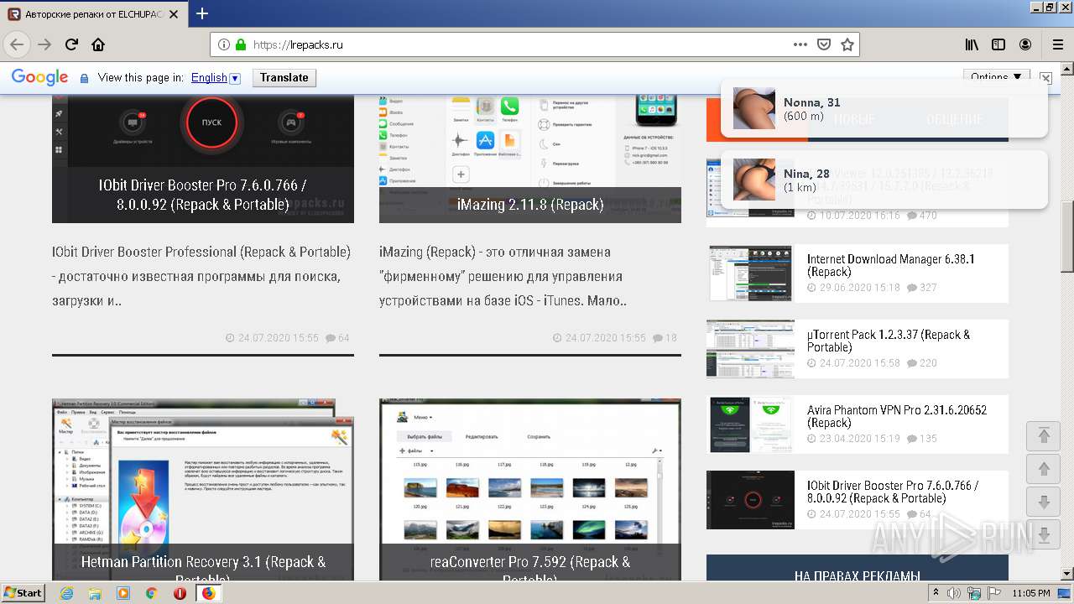Show site information icon in address bar
1074x604 pixels.
[x=224, y=44]
